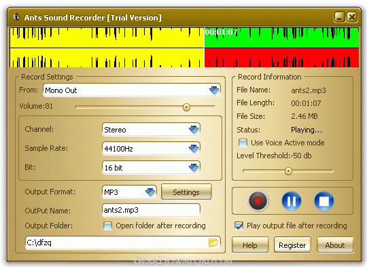Open the From source dropdown (Mono Out)
The height and width of the screenshot is (267, 367).
tap(132, 90)
